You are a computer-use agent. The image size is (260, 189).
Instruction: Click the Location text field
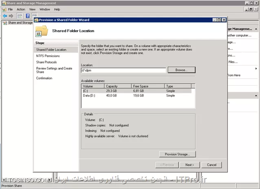pos(123,70)
